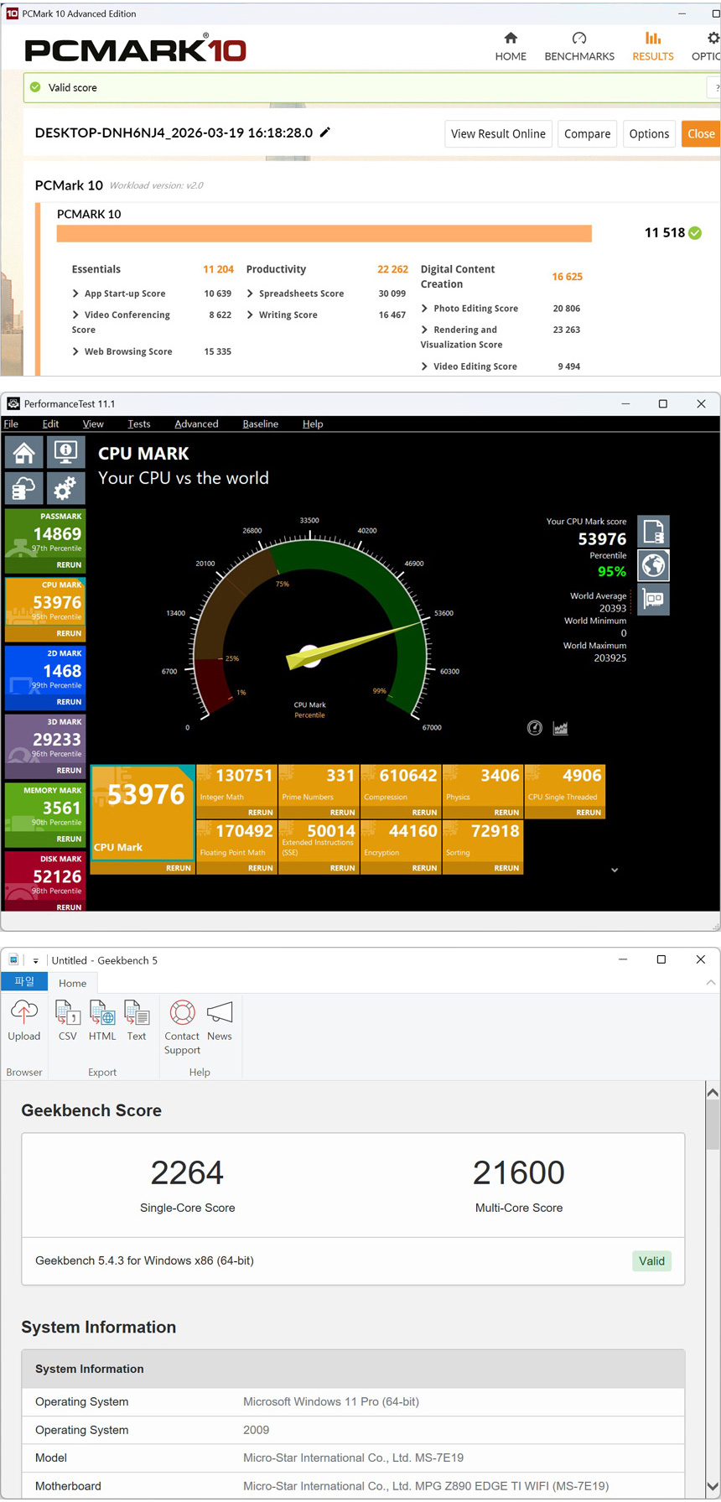Open PerformanceTest settings gear icon
The height and width of the screenshot is (1502, 721).
point(65,488)
